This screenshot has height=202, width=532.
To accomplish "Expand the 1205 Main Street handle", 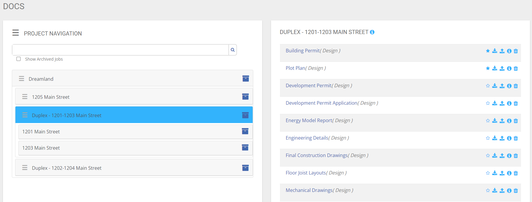I will tap(25, 97).
